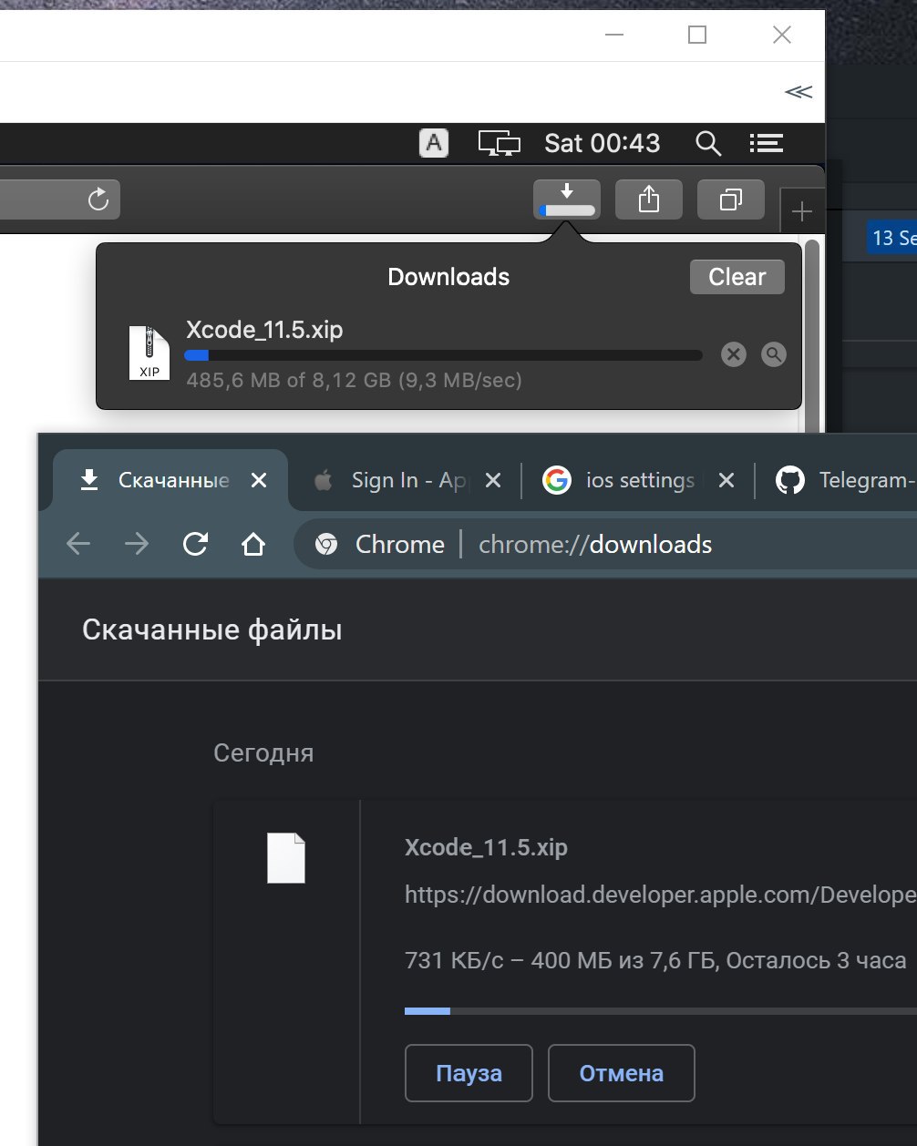Go back in Chrome
This screenshot has width=917, height=1146.
pos(78,545)
